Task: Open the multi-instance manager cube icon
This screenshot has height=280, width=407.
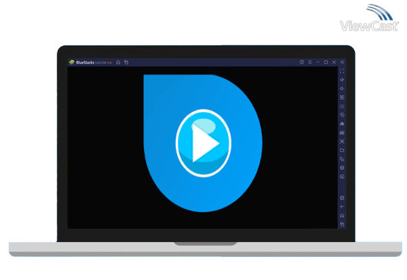Action: click(342, 168)
